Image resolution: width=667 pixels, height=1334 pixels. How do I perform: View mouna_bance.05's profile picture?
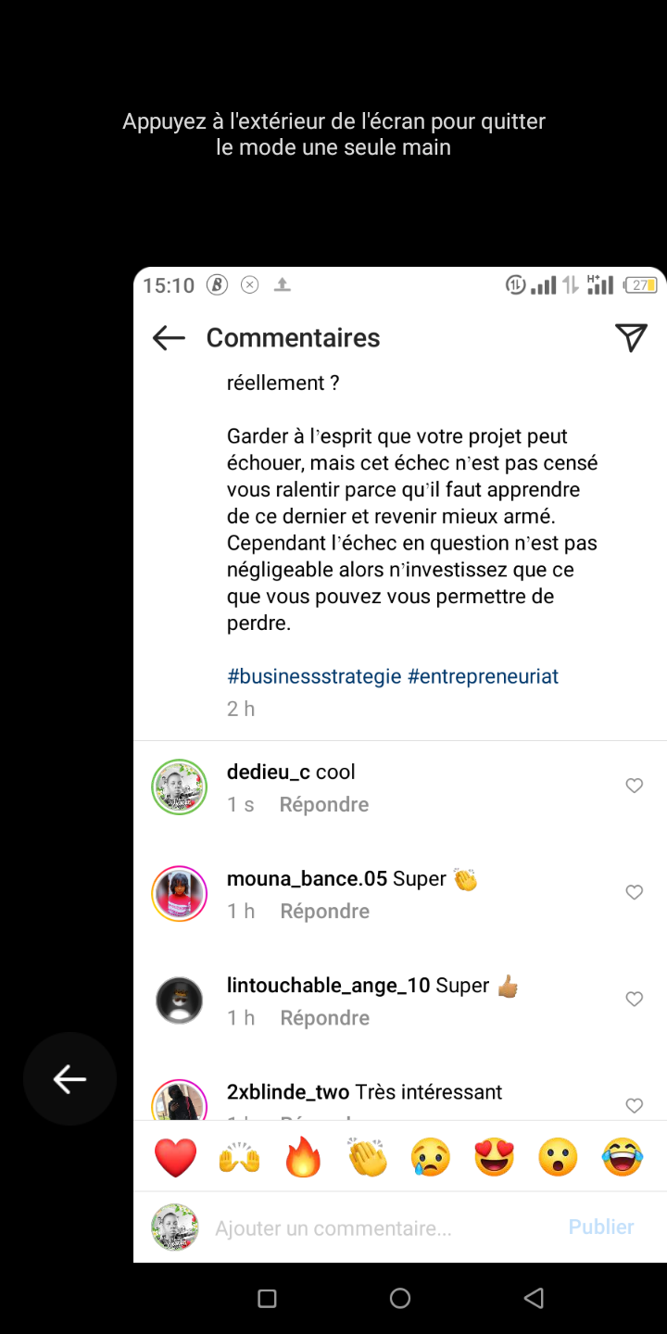click(x=179, y=894)
